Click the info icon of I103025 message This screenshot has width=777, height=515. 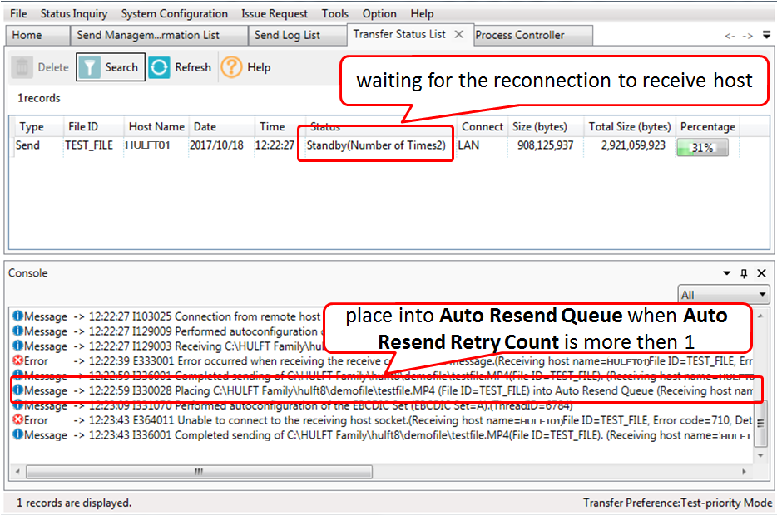tap(17, 316)
